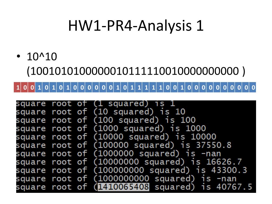
Task: Click the terminal line "(1000000 squared) is -nan"
Action: pos(119,154)
